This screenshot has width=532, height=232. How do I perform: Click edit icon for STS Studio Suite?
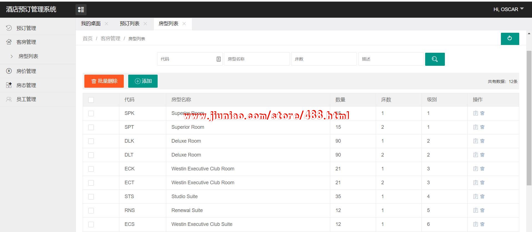point(475,196)
